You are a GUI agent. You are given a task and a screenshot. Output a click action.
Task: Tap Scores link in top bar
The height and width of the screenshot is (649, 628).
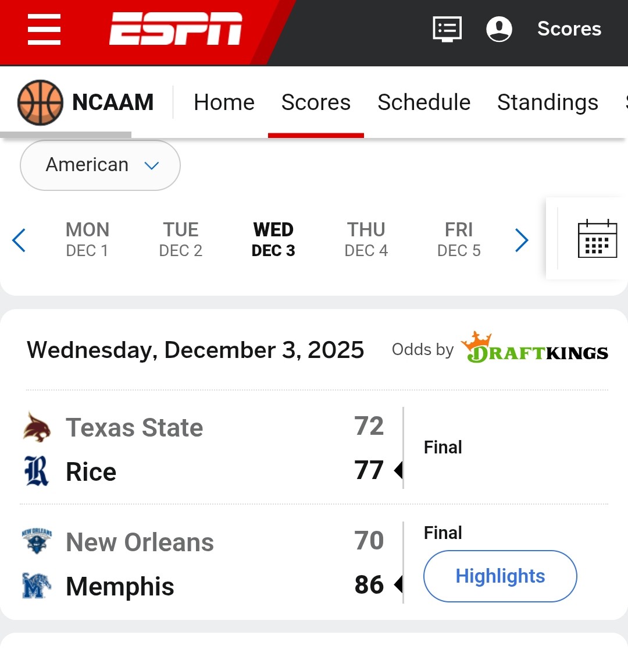[x=569, y=29]
